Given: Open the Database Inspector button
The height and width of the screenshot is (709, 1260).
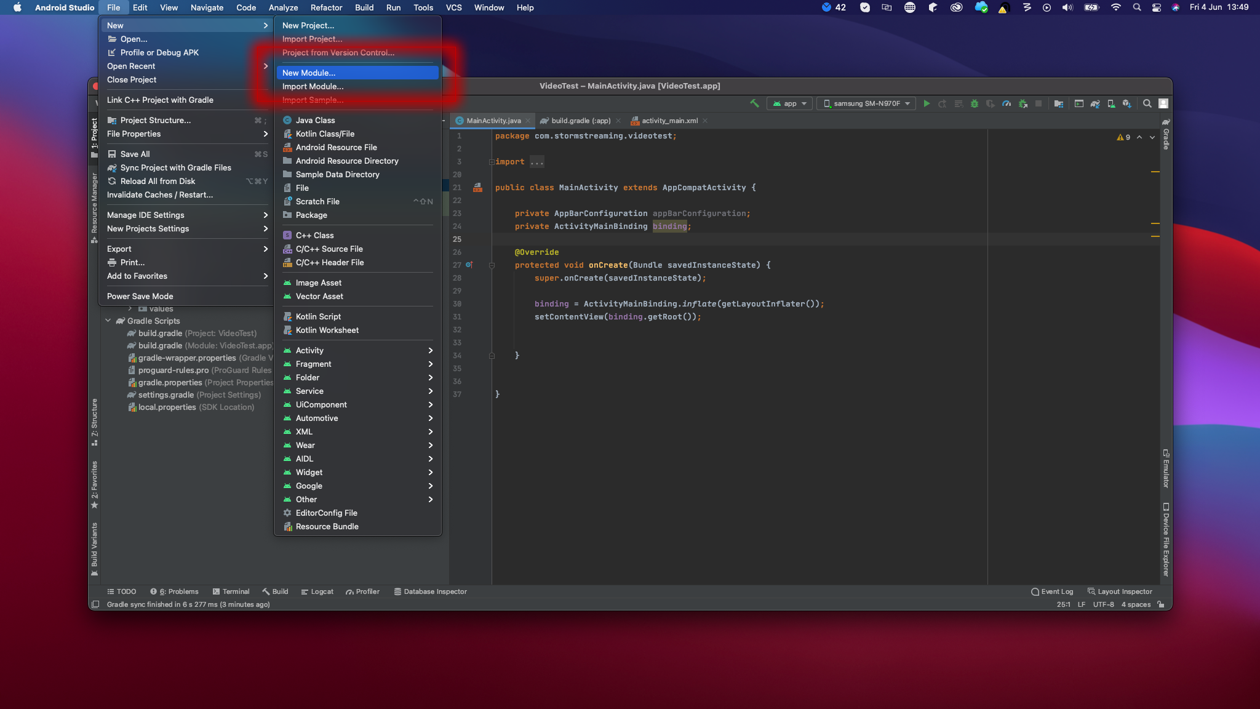Looking at the screenshot, I should (430, 591).
